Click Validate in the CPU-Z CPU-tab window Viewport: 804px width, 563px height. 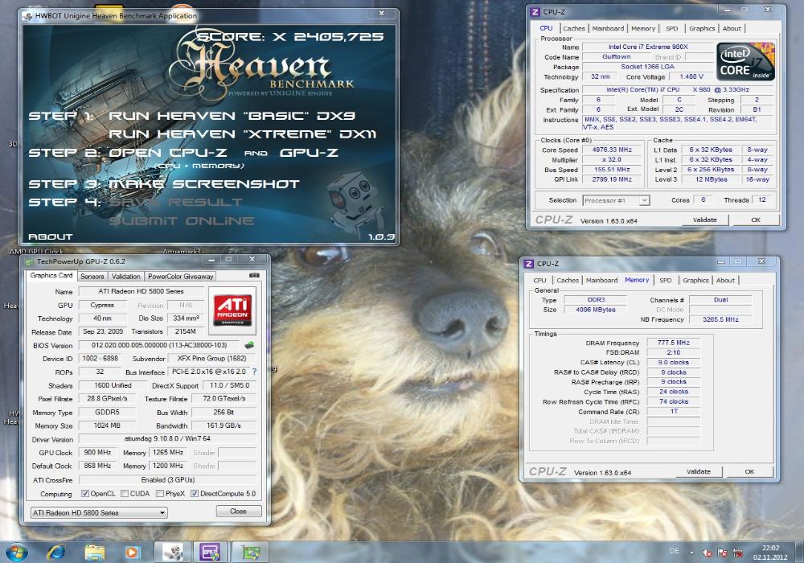click(704, 220)
